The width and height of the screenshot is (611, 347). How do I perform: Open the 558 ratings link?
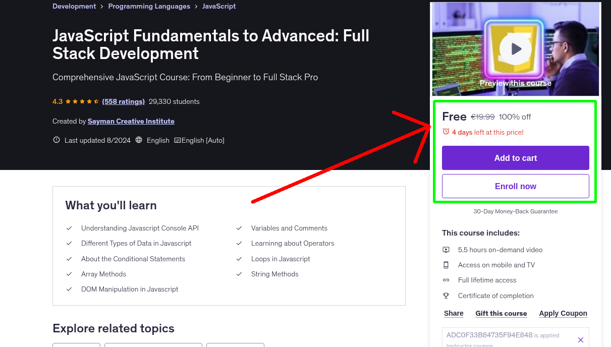pos(123,101)
